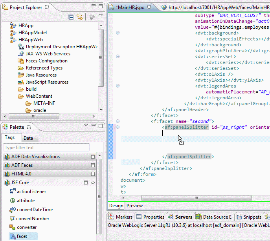
Task: Click the convertNumber palette item
Action: 32,219
